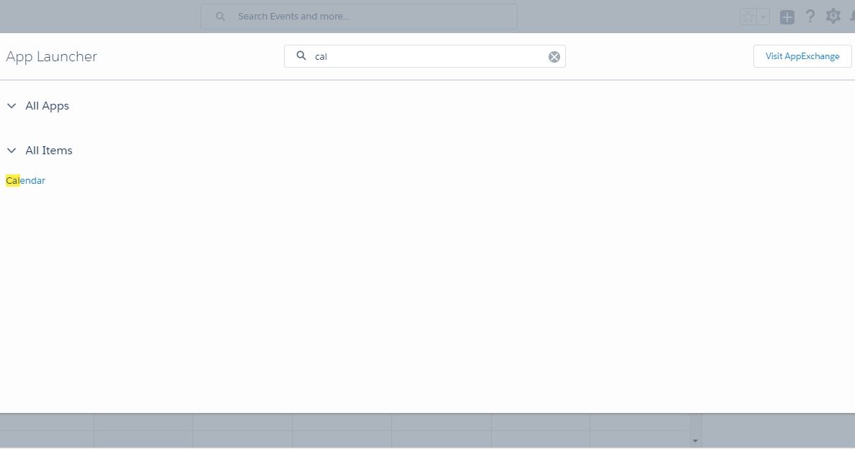The height and width of the screenshot is (449, 855).
Task: Click the All Apps section header
Action: click(x=48, y=105)
